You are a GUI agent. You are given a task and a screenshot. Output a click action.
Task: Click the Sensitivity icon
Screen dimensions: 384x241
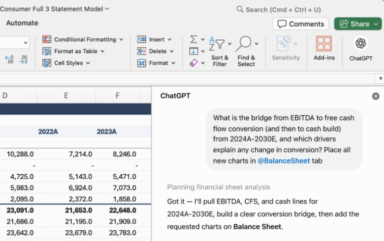(284, 44)
